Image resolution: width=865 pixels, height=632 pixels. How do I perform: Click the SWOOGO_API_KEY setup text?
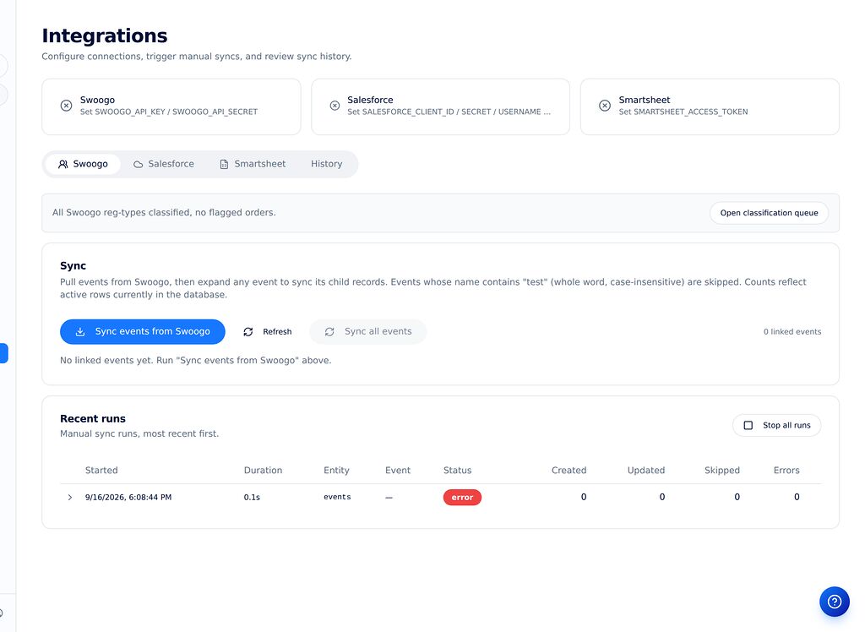click(169, 112)
